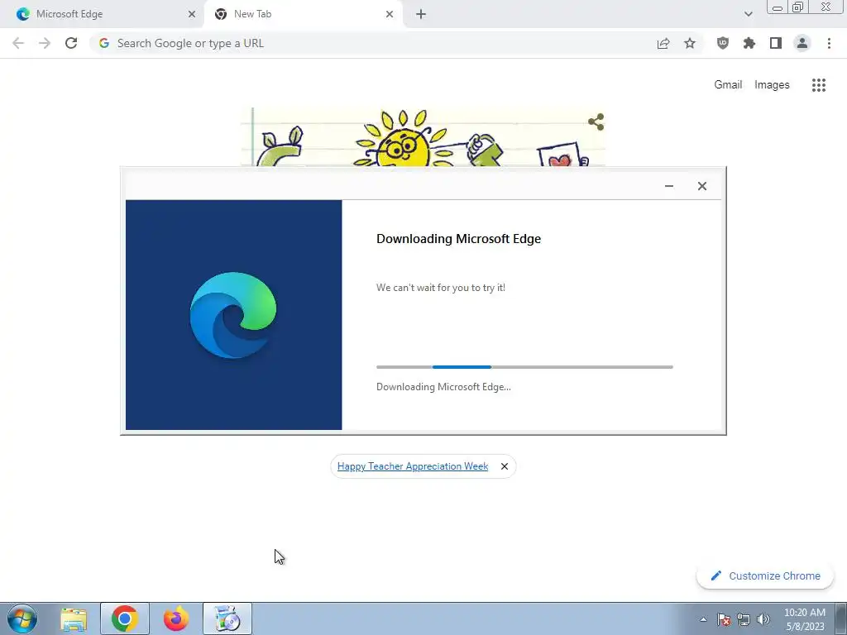Open the volume speaker tray icon
Screen dimensions: 847x635
click(x=763, y=619)
